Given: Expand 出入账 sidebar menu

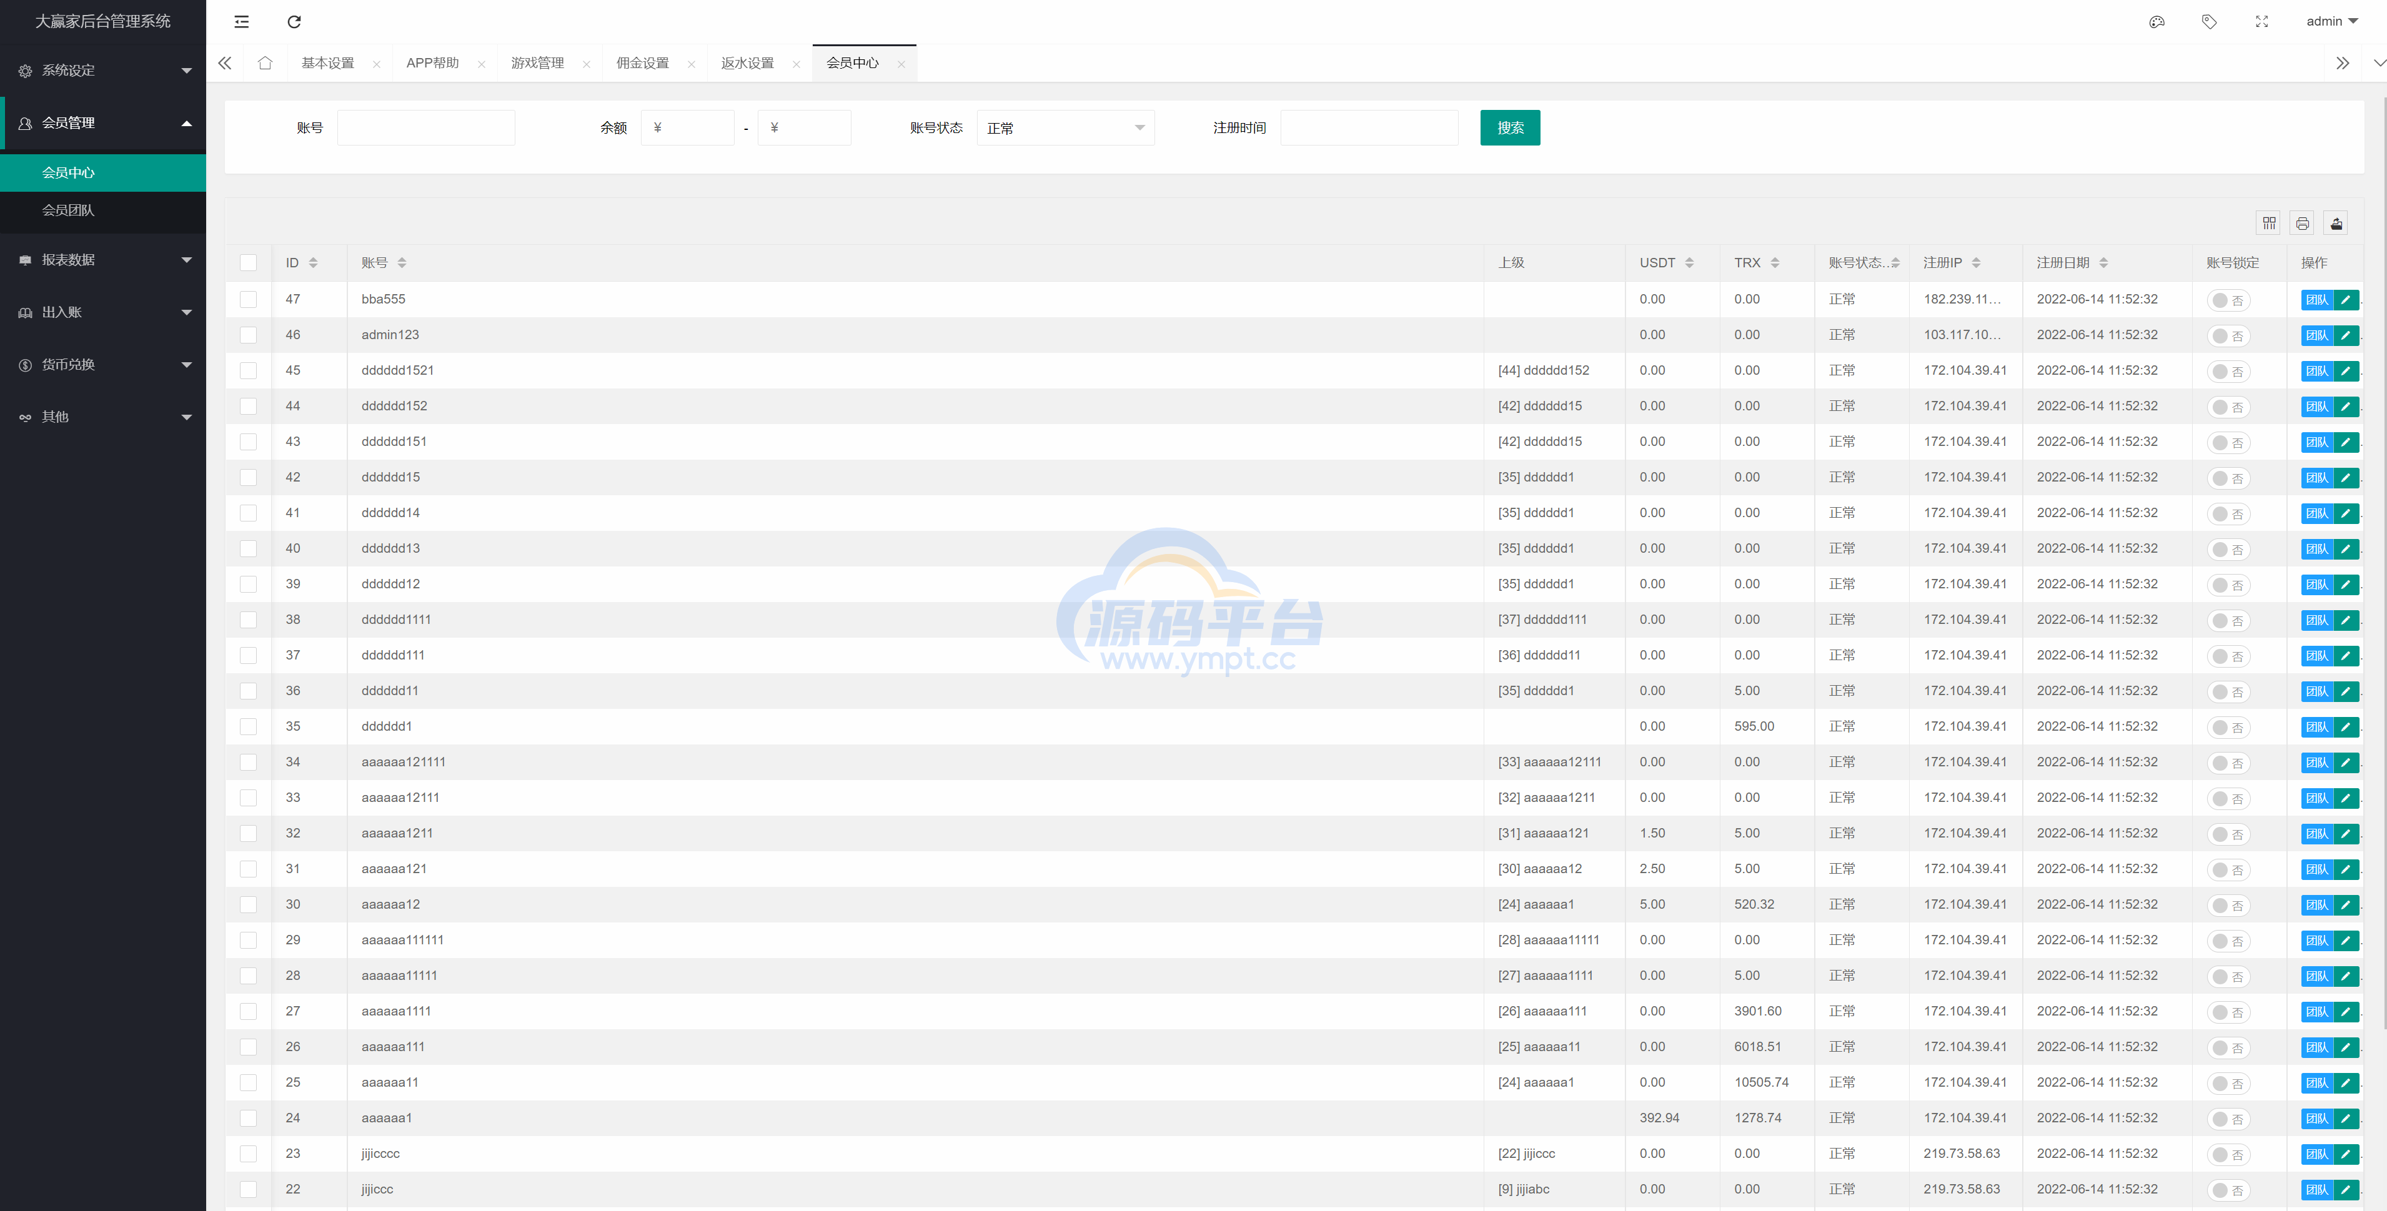Looking at the screenshot, I should (x=103, y=312).
